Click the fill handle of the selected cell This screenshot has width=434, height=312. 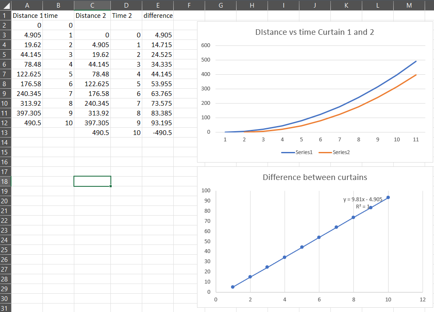click(111, 186)
